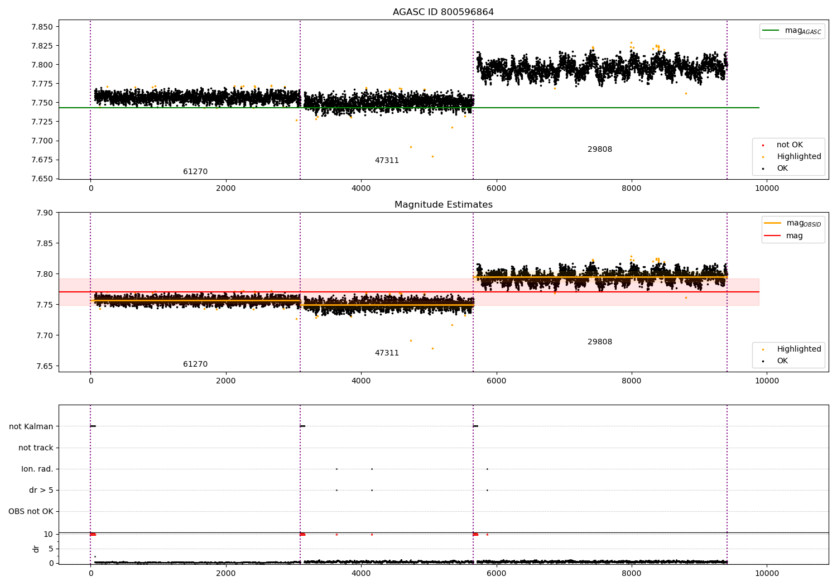The image size is (837, 586).
Task: Click obsid label 47311 in the top plot
Action: pos(387,161)
